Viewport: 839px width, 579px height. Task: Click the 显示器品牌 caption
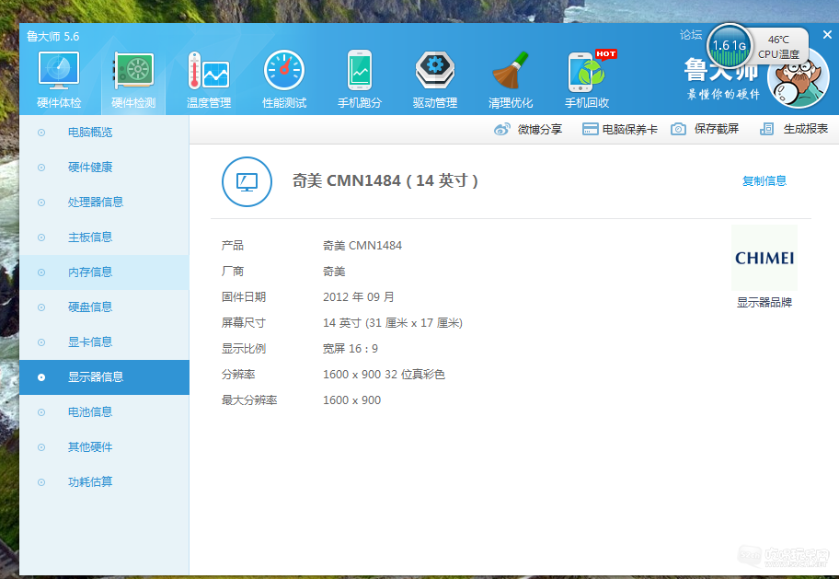(x=764, y=303)
